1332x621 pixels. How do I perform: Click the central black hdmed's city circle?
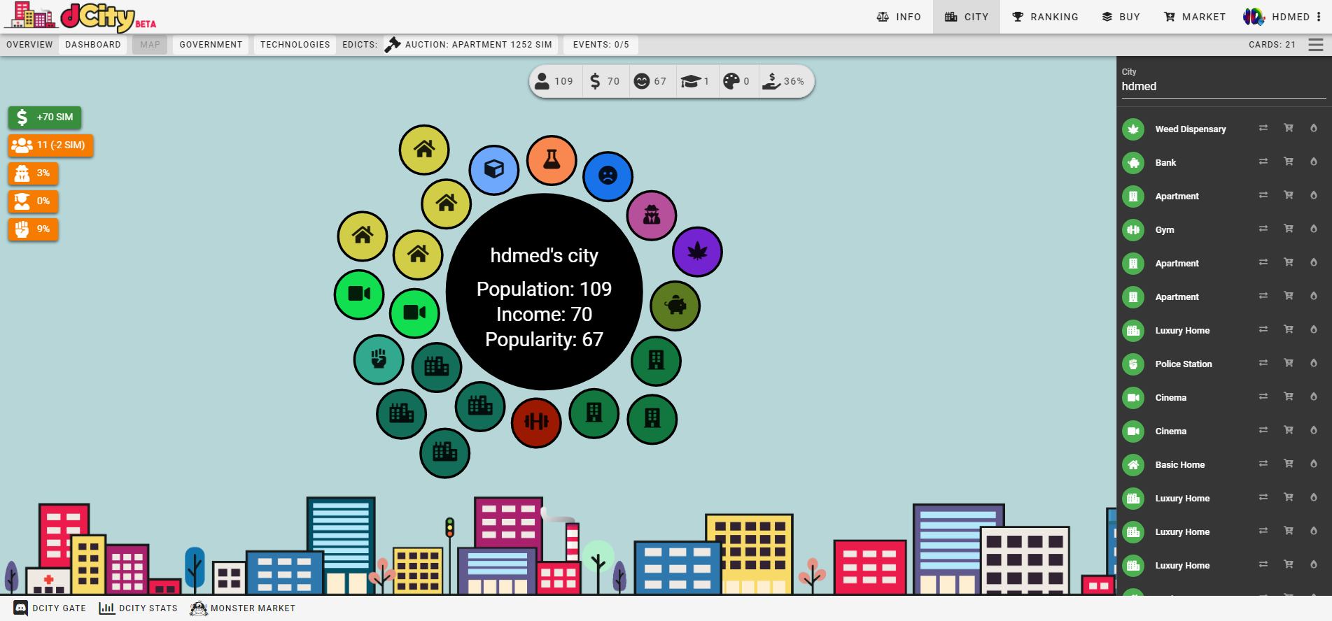point(545,292)
